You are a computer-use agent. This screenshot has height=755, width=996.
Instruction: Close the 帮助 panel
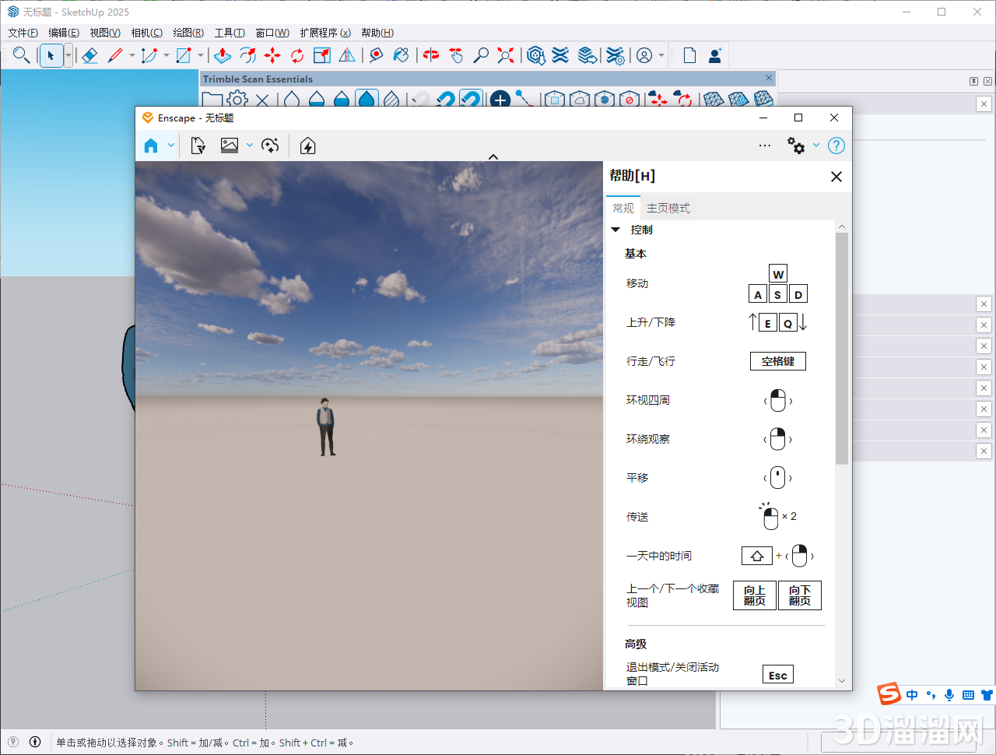[x=836, y=177]
